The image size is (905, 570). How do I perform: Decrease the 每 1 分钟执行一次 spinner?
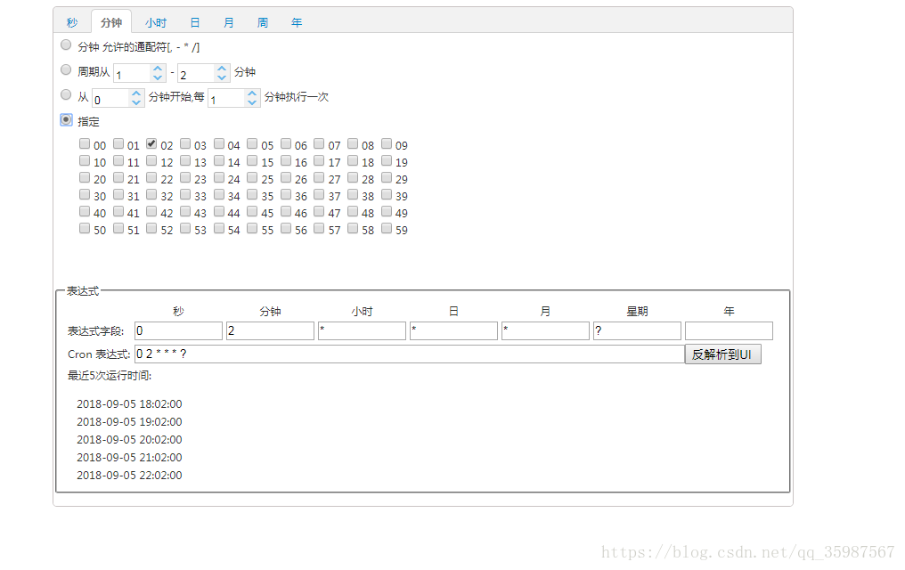tap(252, 102)
